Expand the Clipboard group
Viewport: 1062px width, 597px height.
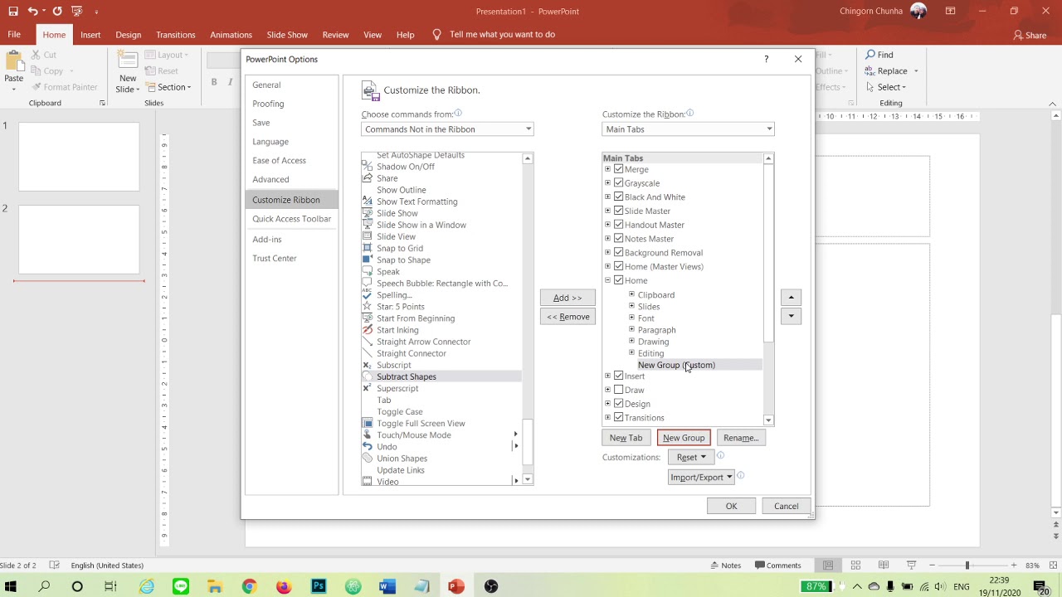pos(631,294)
